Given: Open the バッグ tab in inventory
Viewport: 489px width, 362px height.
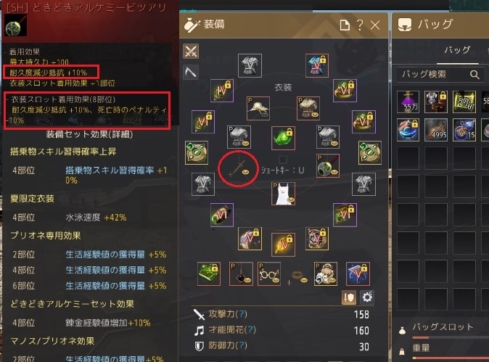Looking at the screenshot, I should [457, 50].
